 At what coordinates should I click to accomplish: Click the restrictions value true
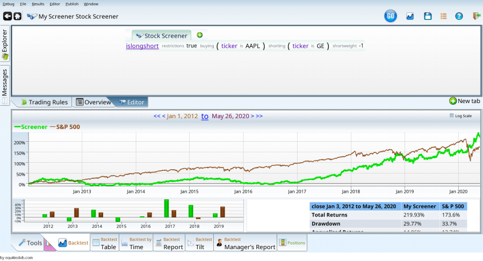tap(192, 46)
